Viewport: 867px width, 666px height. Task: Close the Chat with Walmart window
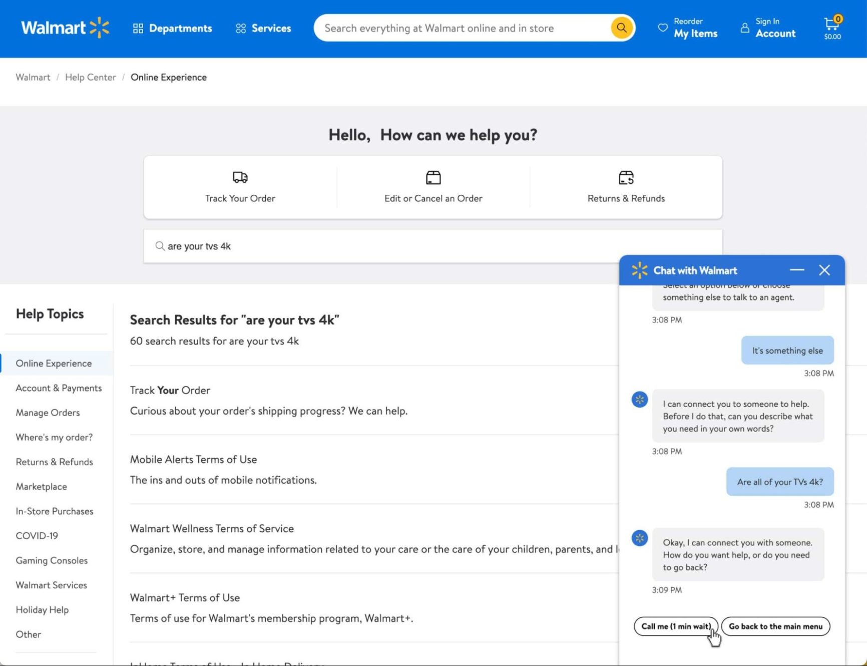pyautogui.click(x=824, y=270)
